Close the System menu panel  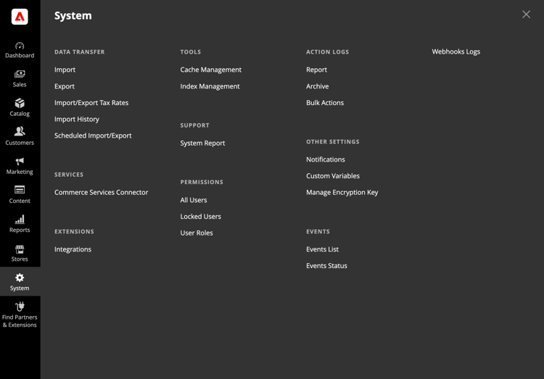(526, 14)
